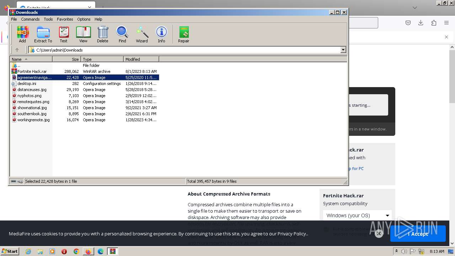Click the Fortnite Hack.rar archive icon

pyautogui.click(x=14, y=71)
